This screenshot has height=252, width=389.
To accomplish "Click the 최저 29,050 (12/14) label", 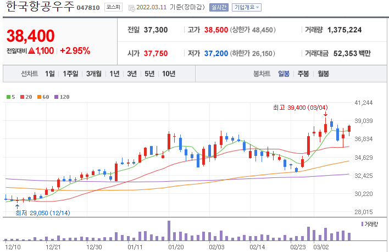I will tap(43, 213).
